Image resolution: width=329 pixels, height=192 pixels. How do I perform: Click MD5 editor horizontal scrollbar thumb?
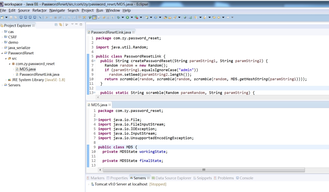click(x=204, y=170)
